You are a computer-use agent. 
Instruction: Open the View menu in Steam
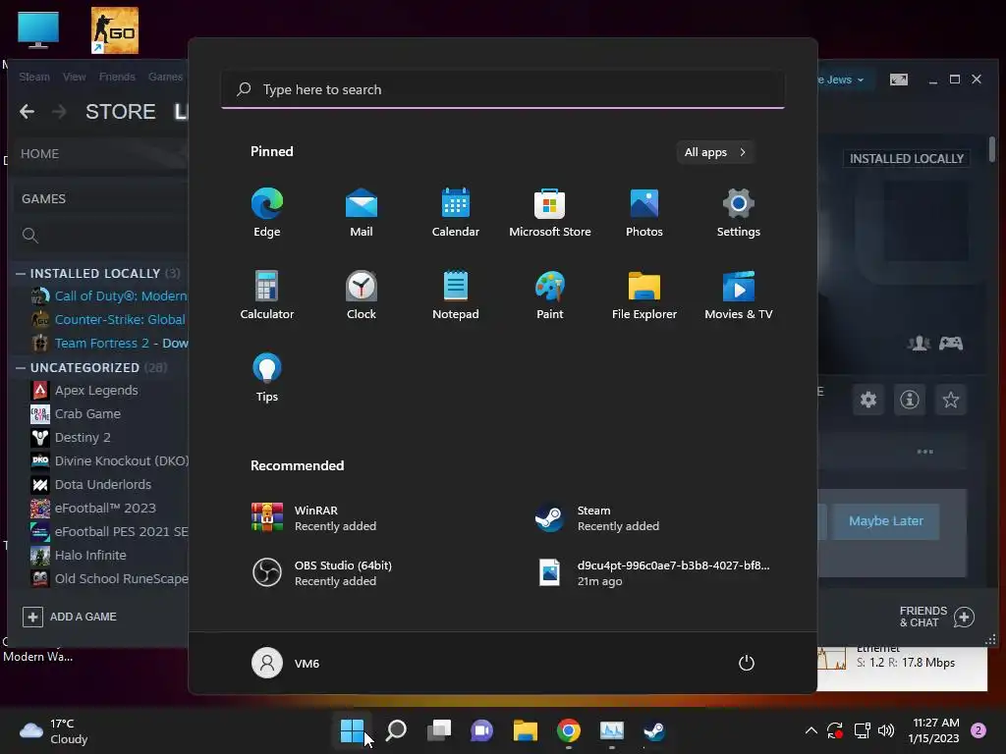pyautogui.click(x=75, y=77)
